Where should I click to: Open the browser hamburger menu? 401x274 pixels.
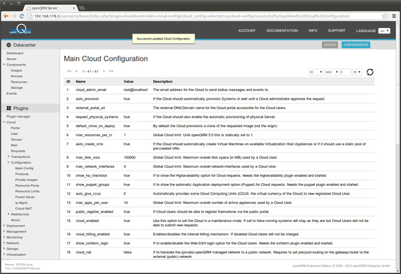[x=394, y=16]
